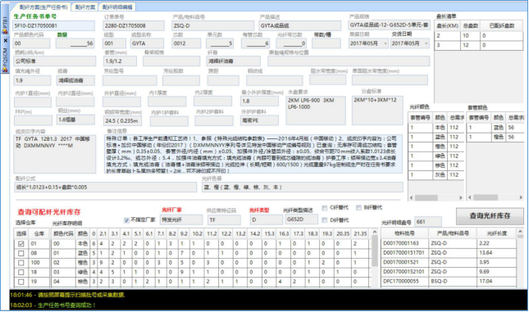Select batch row DFC170000055

(x=449, y=281)
